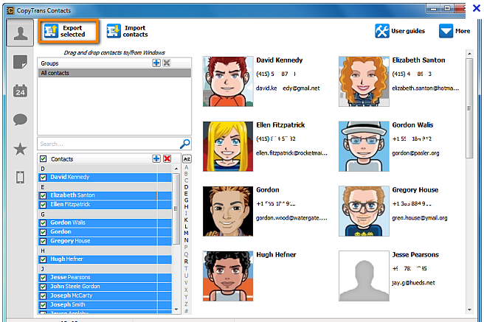Jump to letter M in alphabet index
Screen dimensions: 484x322
click(186, 234)
